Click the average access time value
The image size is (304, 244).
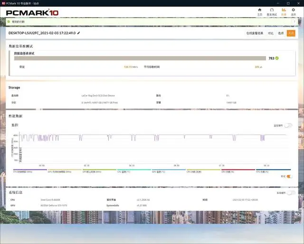click(258, 67)
